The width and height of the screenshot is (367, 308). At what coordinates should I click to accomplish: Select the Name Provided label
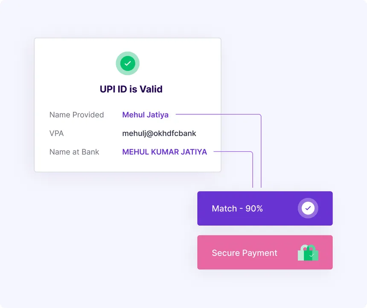tap(76, 115)
